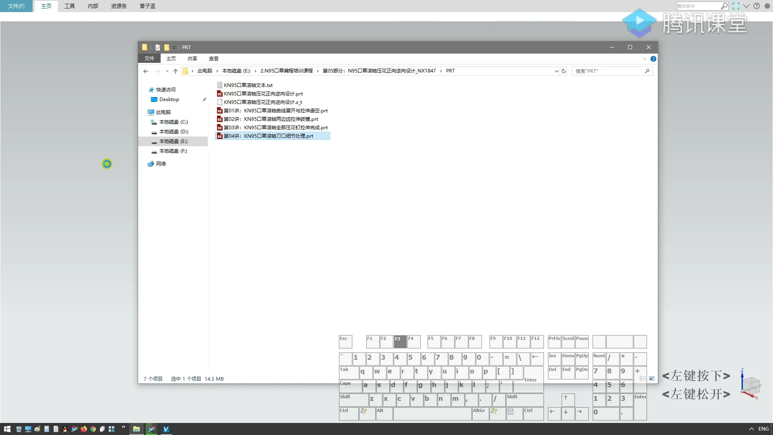Click the 查找命令 search field
773x435 pixels.
(x=698, y=6)
